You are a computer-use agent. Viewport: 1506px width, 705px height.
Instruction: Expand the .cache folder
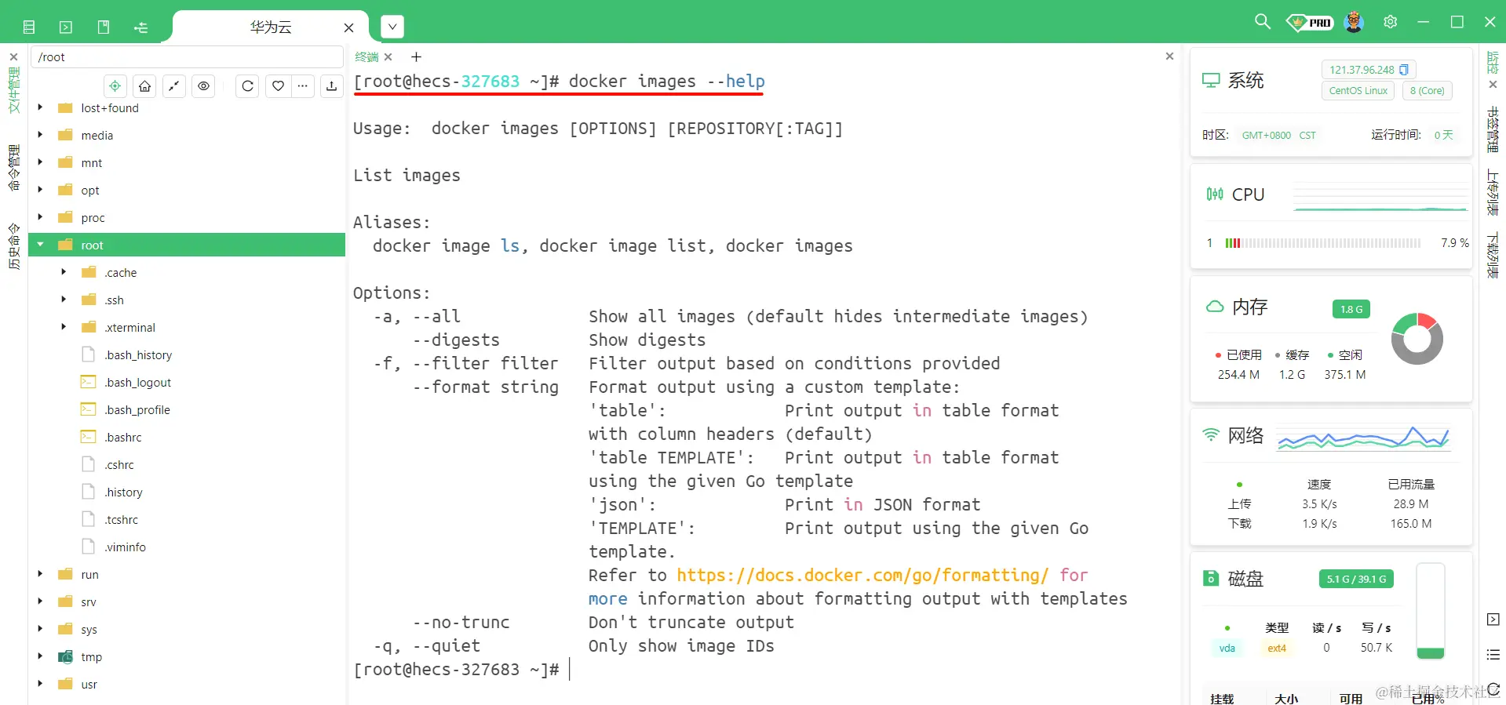tap(64, 273)
